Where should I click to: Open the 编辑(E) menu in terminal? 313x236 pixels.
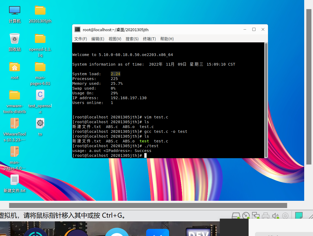pos(98,39)
